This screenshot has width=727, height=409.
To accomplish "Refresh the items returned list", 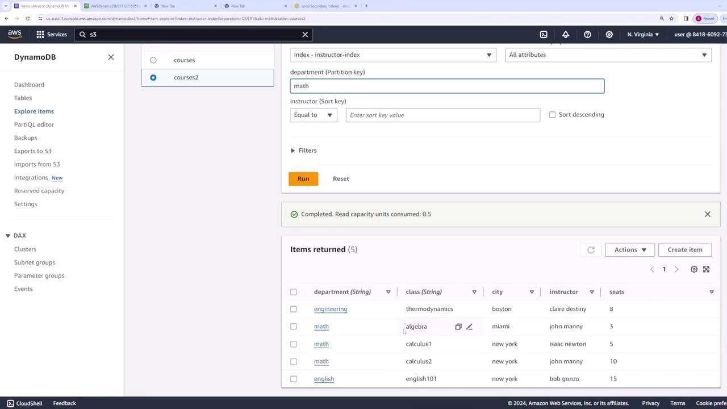I will point(591,250).
